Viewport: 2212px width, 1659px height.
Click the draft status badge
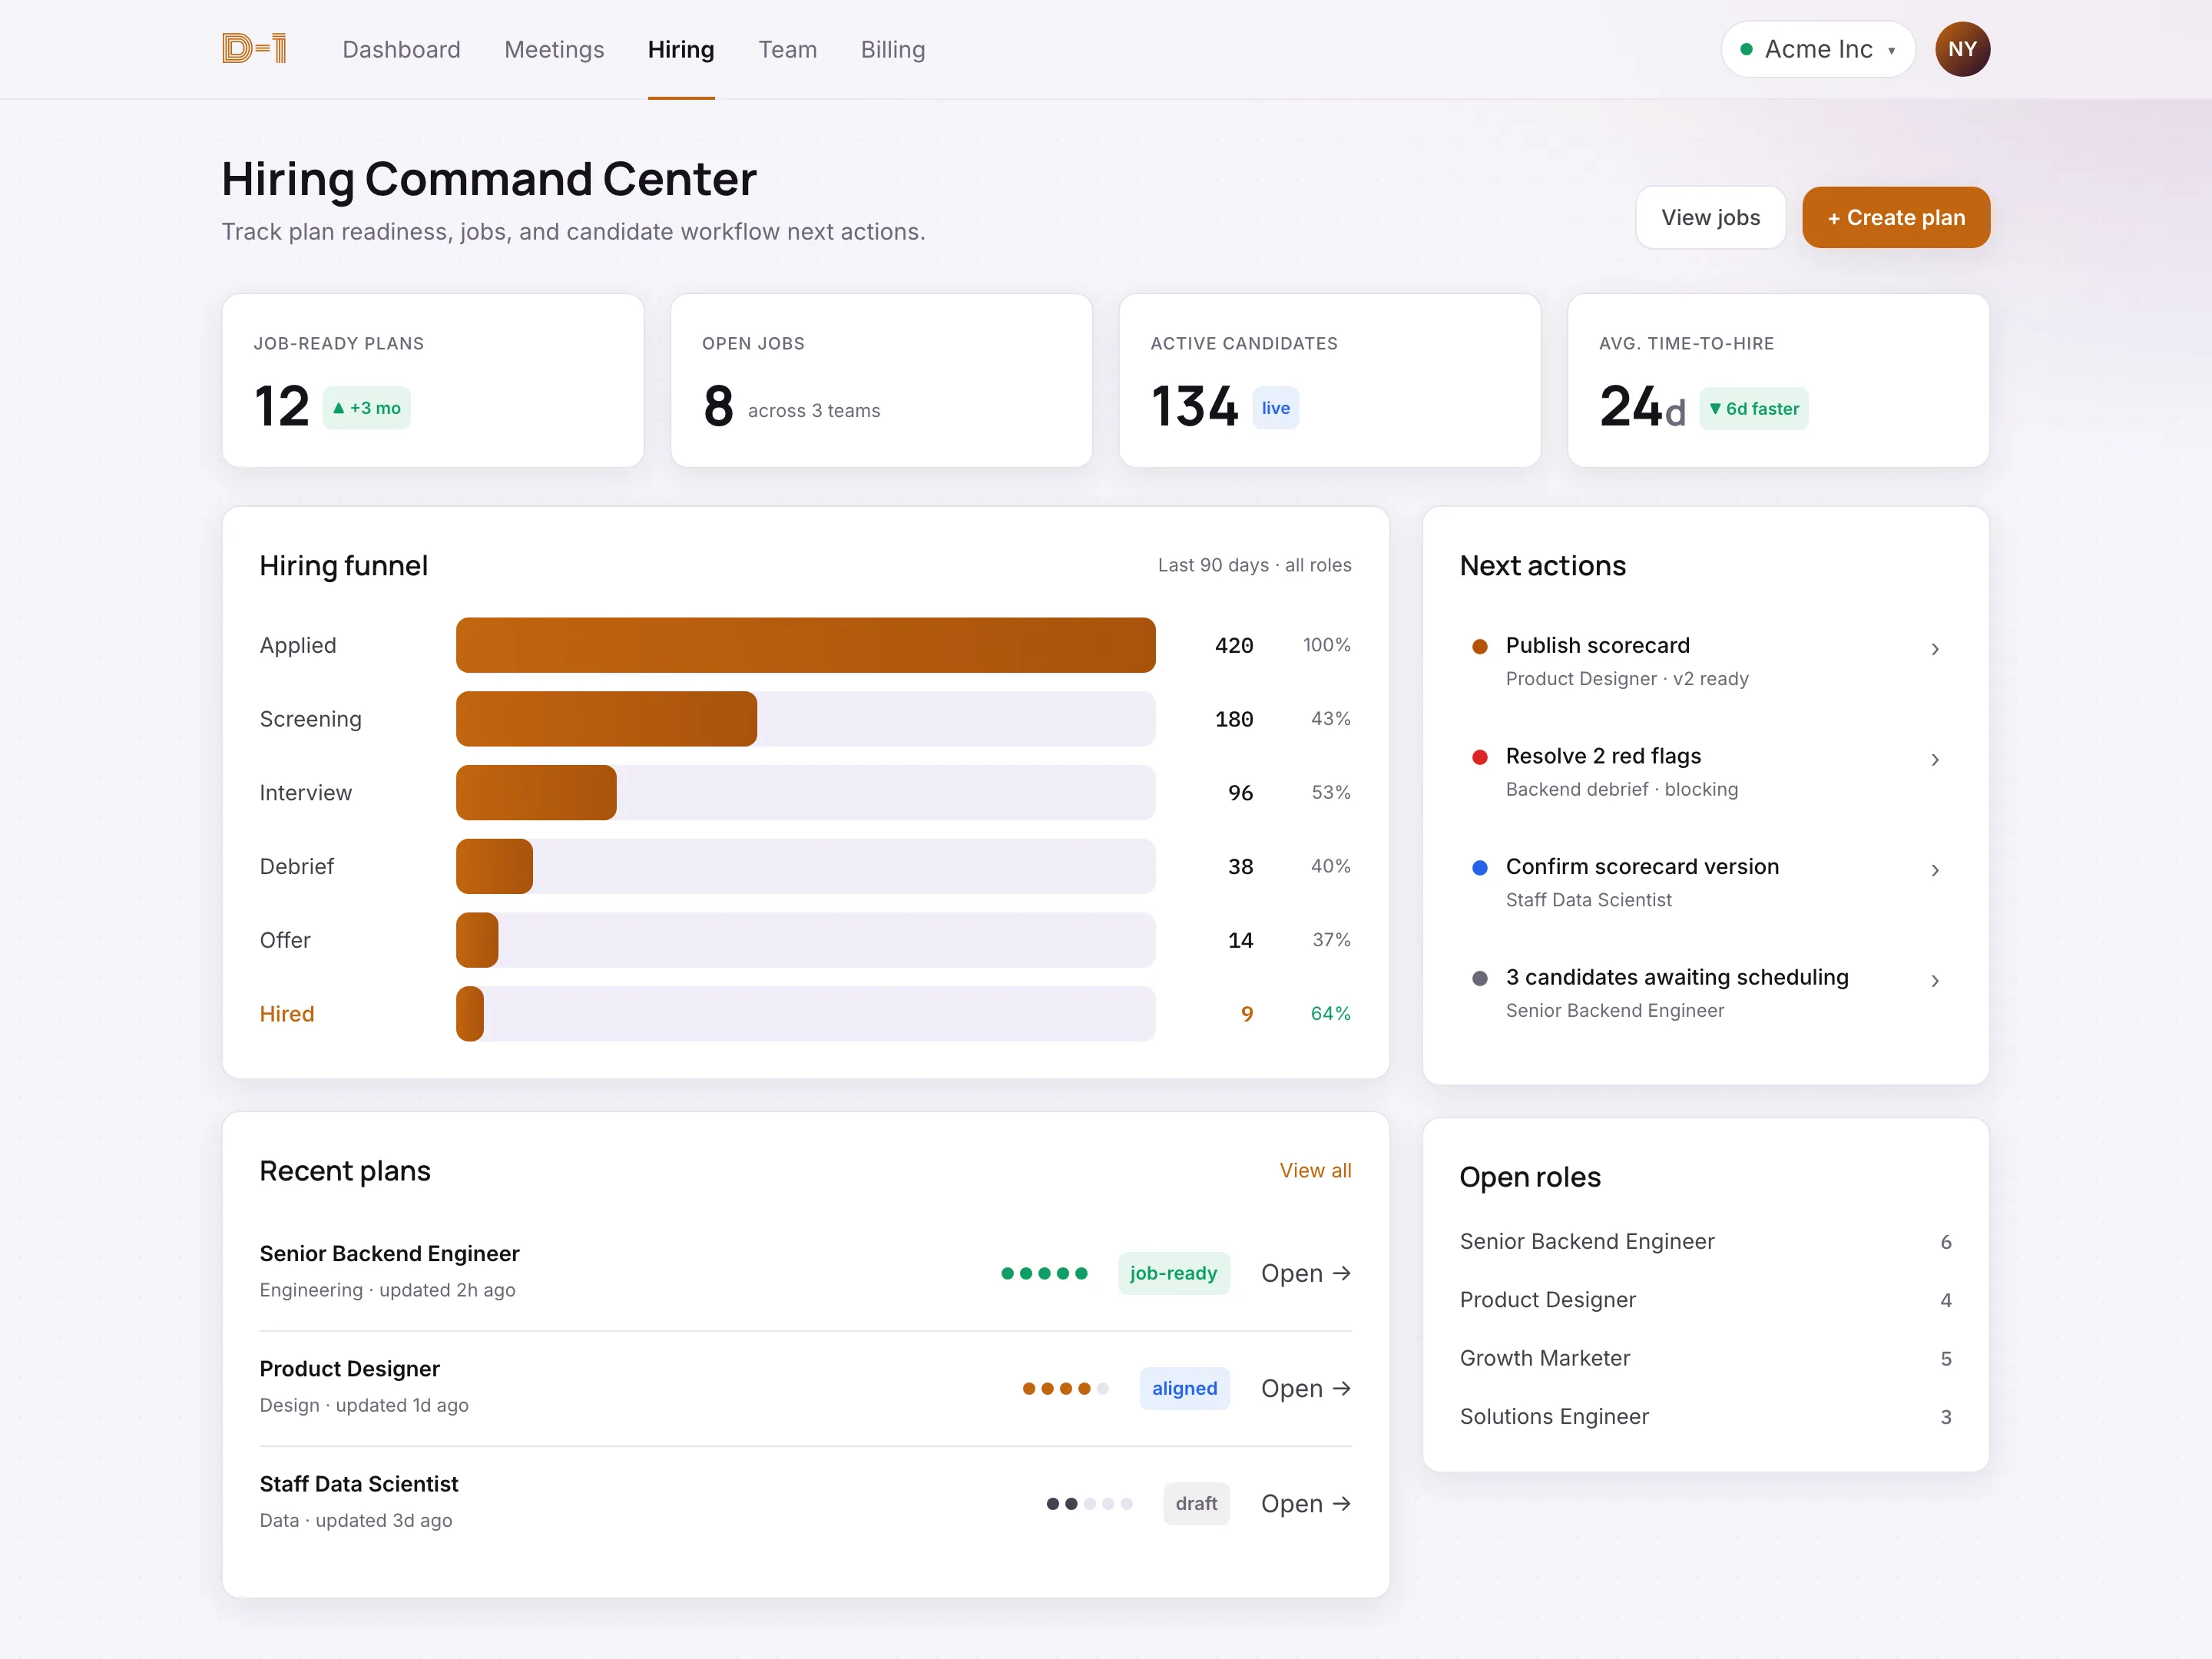click(x=1197, y=1503)
